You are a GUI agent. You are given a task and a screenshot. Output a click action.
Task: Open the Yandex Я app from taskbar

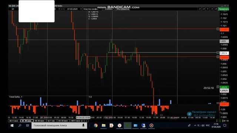111,126
